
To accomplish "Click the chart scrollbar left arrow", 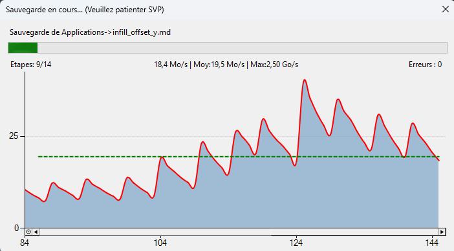I will [36, 232].
